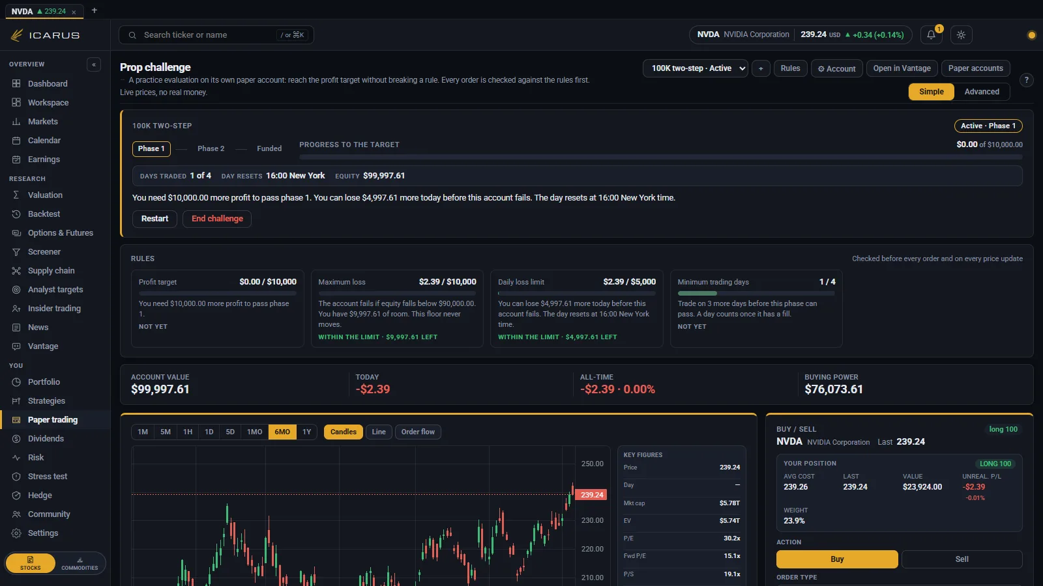
Task: Open Markets chart icon
Action: click(x=16, y=122)
